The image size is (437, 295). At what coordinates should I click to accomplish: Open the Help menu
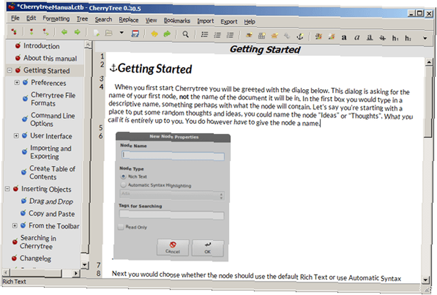tap(250, 22)
